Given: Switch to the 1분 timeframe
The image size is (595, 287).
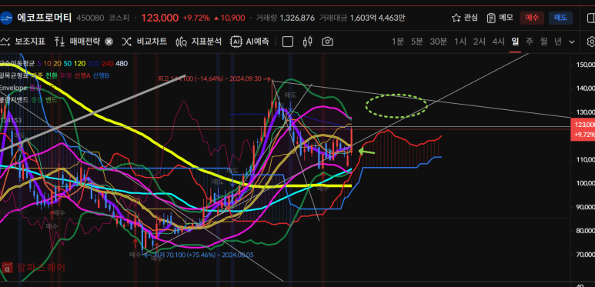Looking at the screenshot, I should click(398, 42).
